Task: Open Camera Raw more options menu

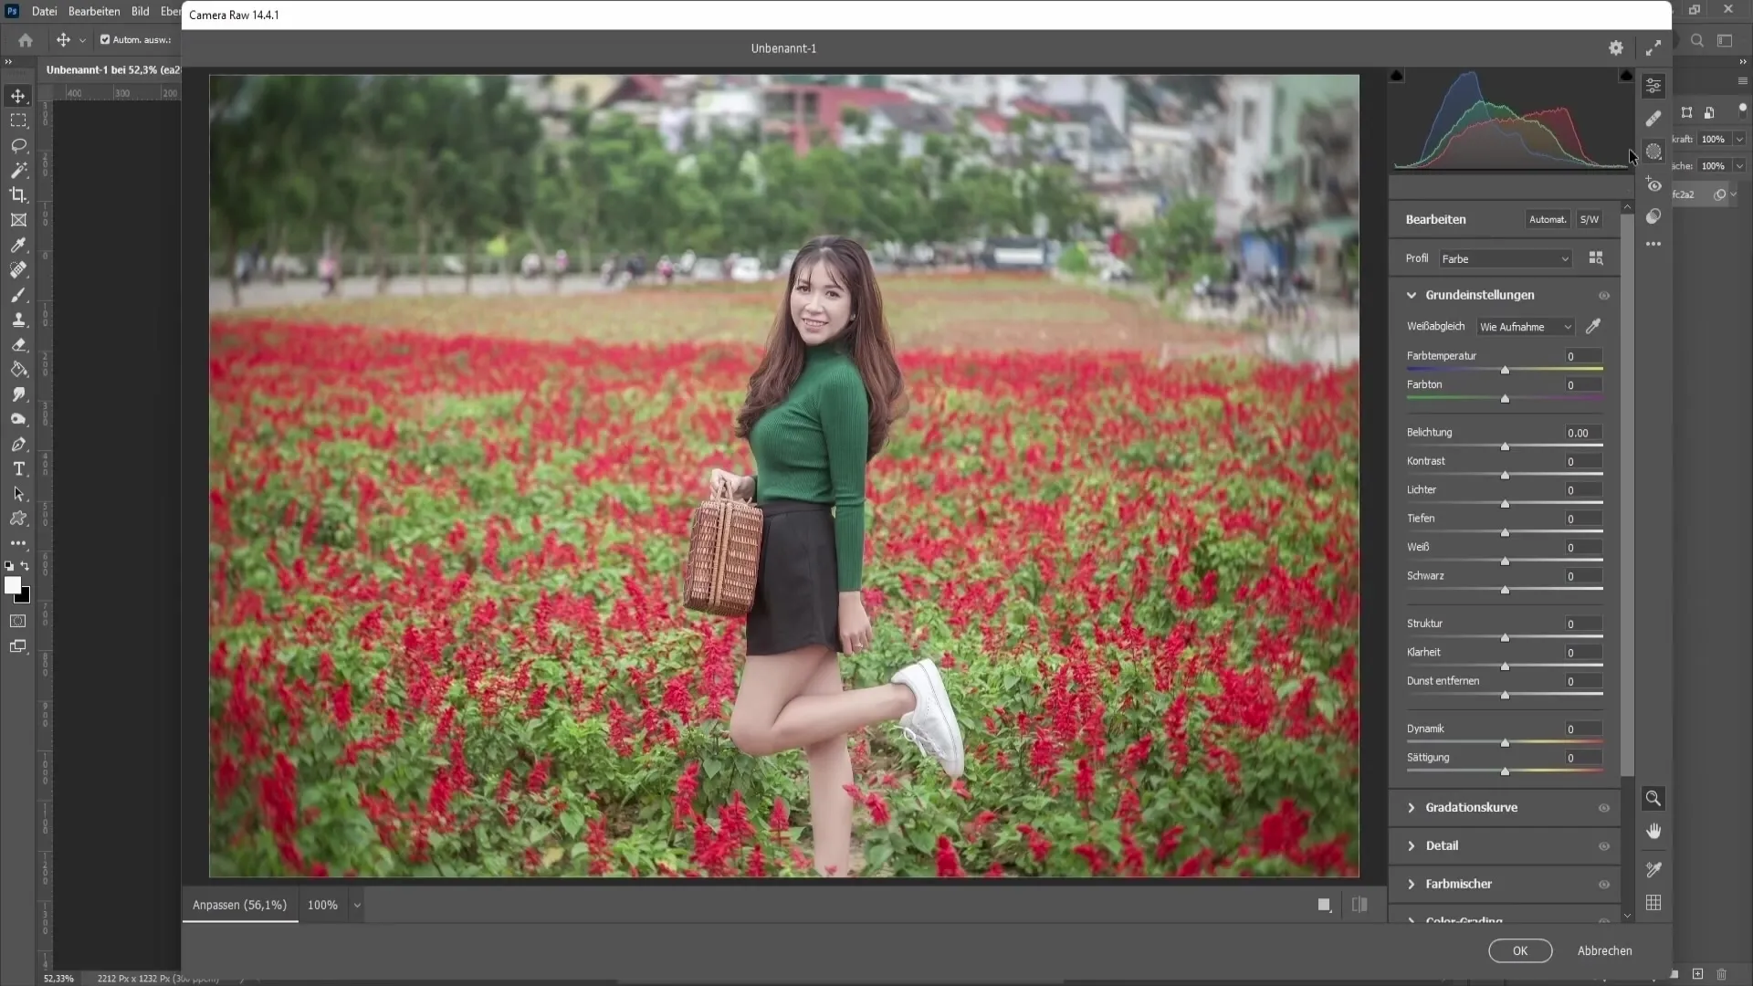Action: pos(1653,244)
